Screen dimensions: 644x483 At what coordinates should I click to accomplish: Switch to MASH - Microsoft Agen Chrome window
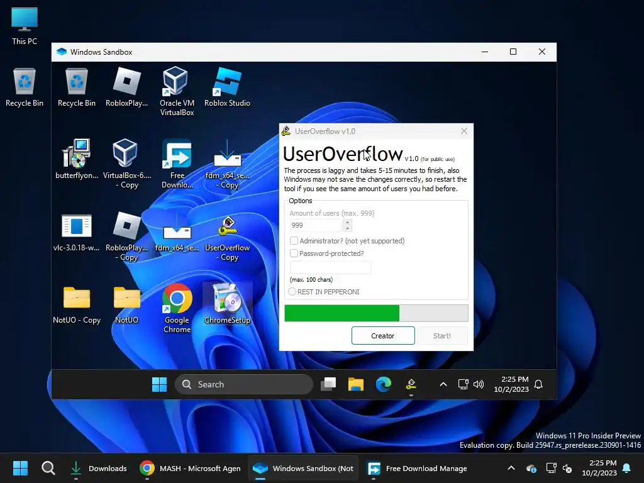click(190, 468)
